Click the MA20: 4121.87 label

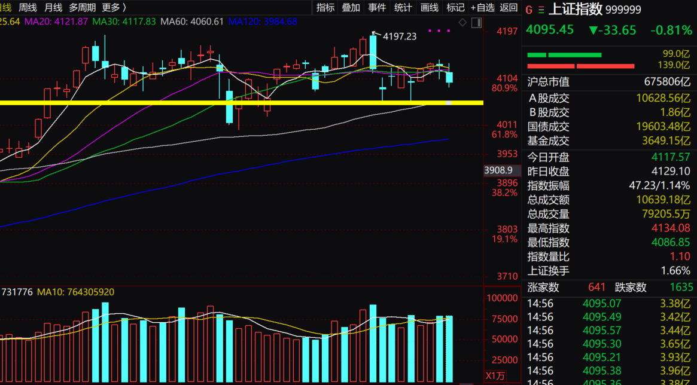click(x=56, y=22)
